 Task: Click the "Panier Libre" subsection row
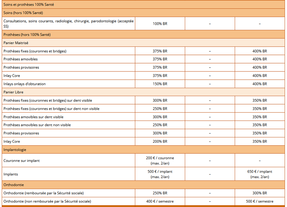click(x=14, y=92)
